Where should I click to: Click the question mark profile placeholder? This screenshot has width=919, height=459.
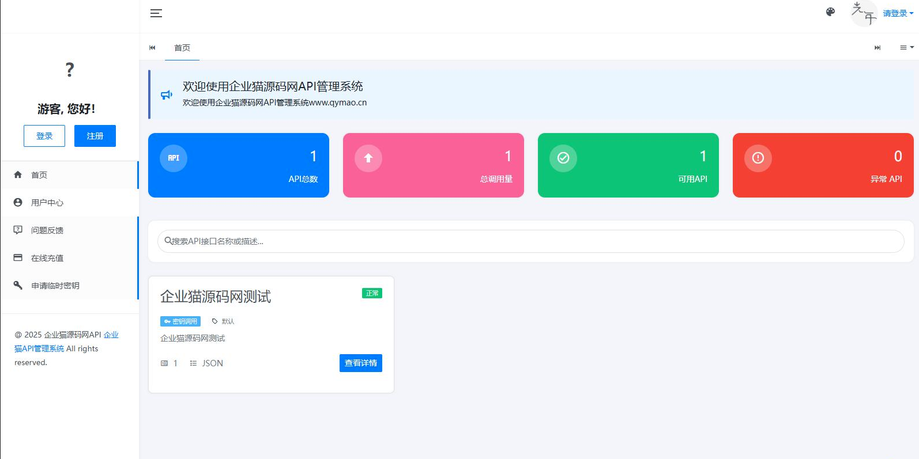(x=70, y=70)
